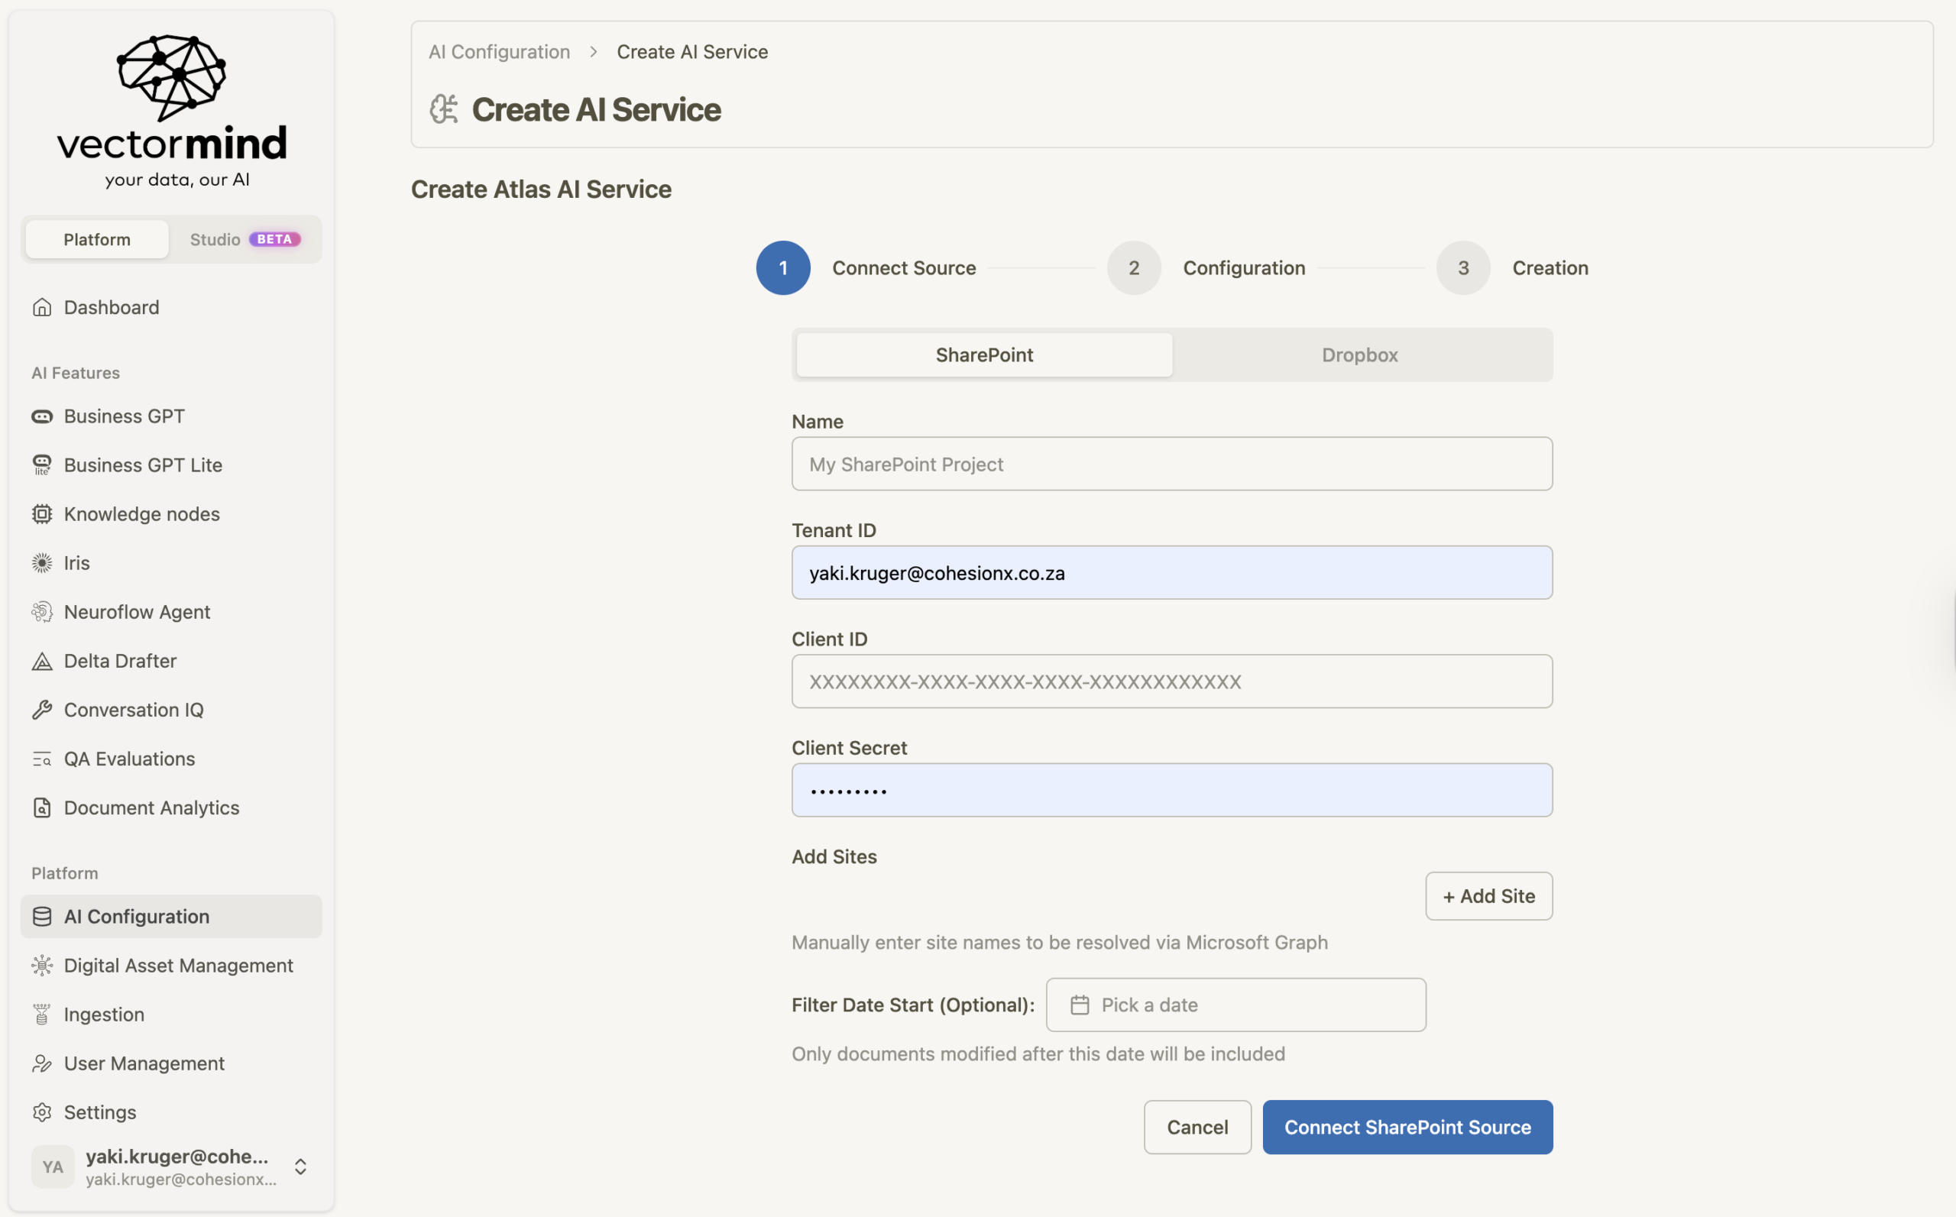The image size is (1956, 1217).
Task: Click the Delta Drafter triangle icon
Action: [42, 662]
